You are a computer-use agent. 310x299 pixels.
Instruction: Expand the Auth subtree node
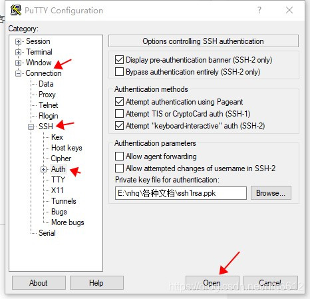coord(44,169)
